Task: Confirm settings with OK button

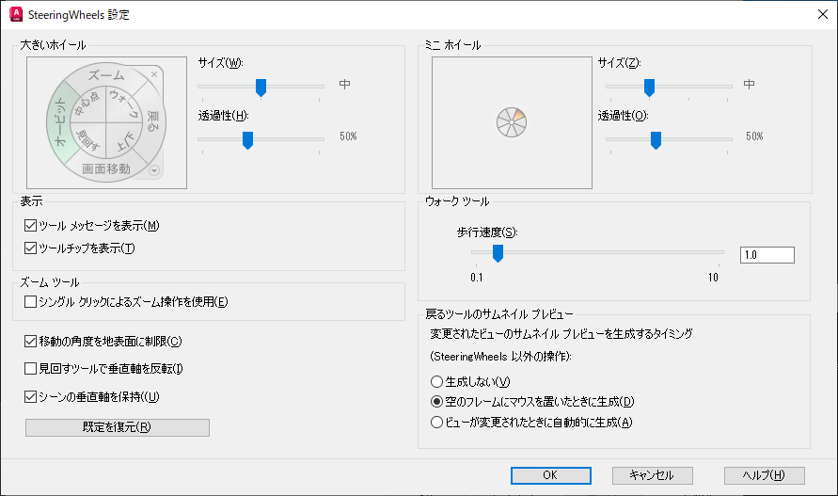Action: point(550,475)
